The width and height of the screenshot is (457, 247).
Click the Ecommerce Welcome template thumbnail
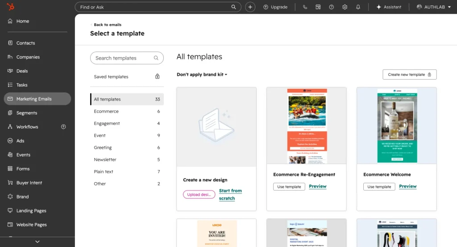[397, 126]
